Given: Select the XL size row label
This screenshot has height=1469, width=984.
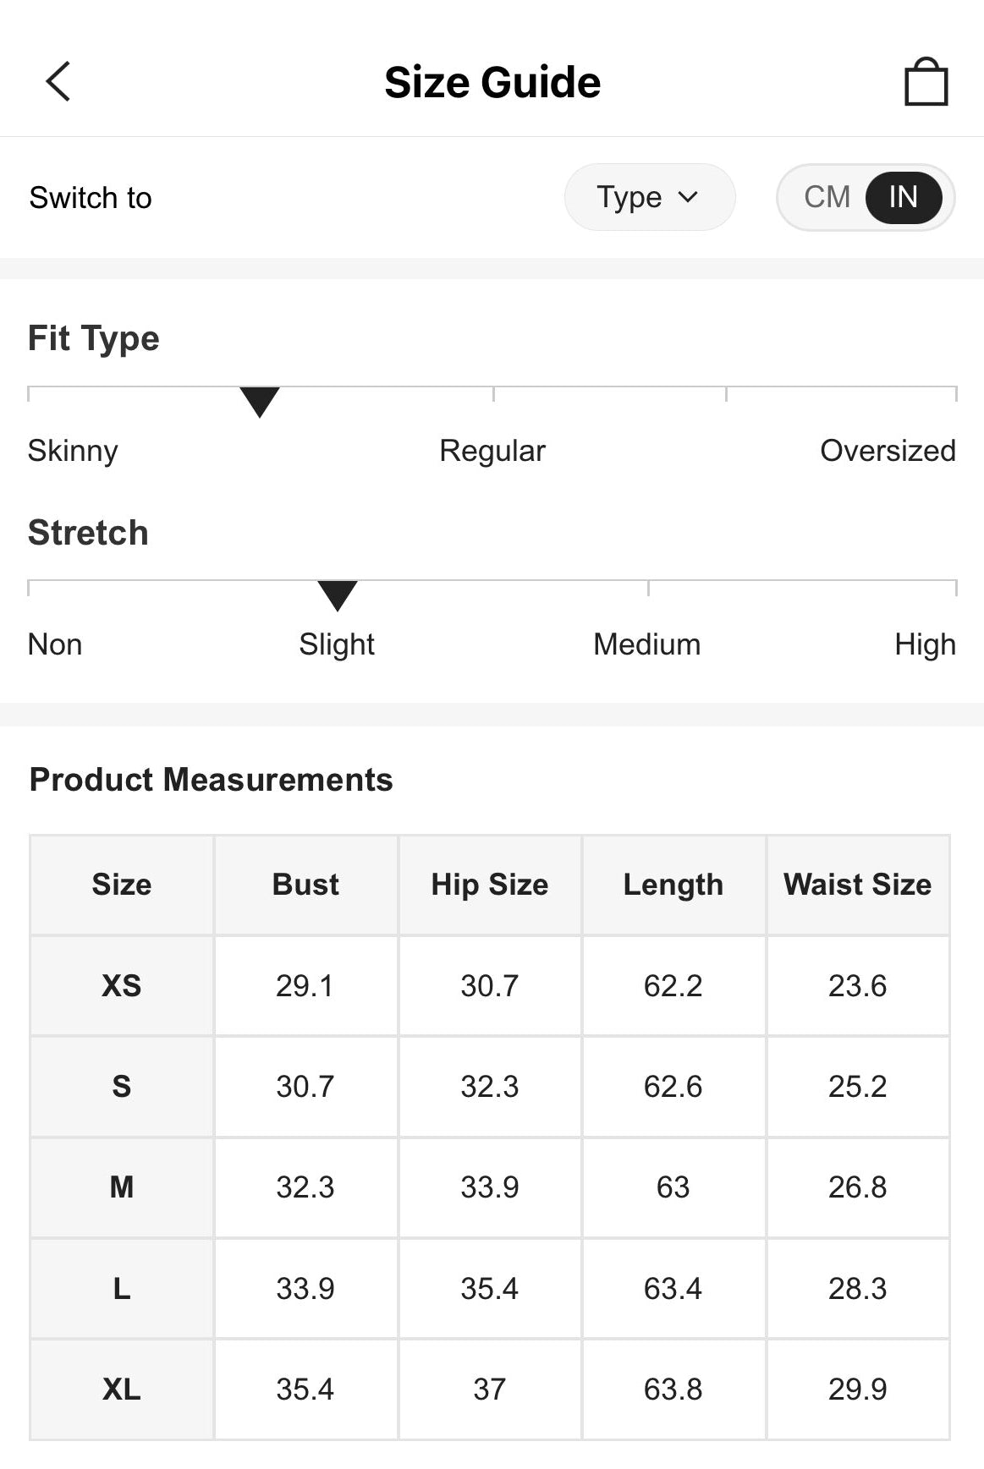Looking at the screenshot, I should [x=122, y=1389].
